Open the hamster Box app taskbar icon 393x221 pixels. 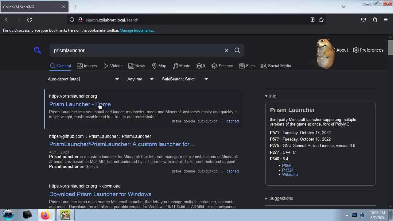(x=65, y=215)
